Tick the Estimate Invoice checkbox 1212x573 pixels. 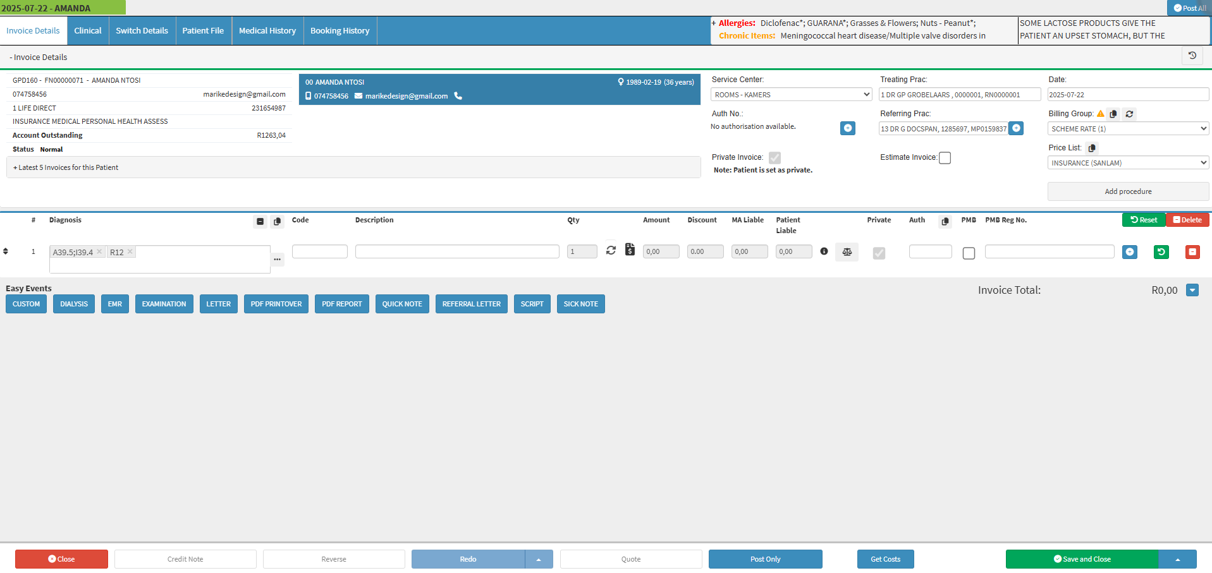(x=945, y=158)
